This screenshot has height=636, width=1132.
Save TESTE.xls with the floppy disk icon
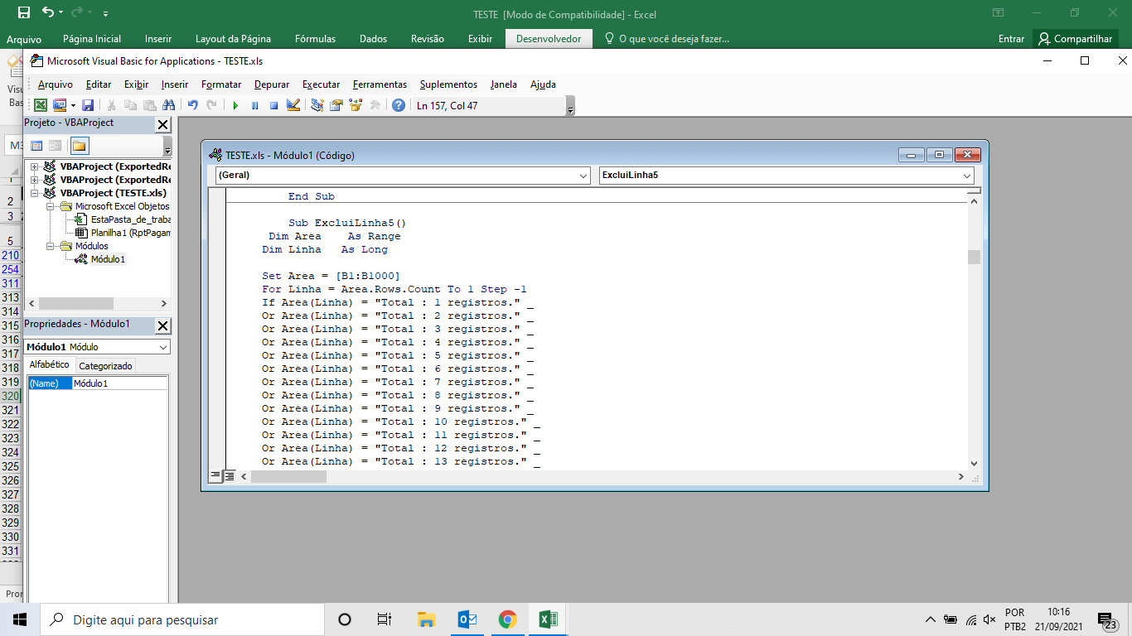[x=88, y=105]
